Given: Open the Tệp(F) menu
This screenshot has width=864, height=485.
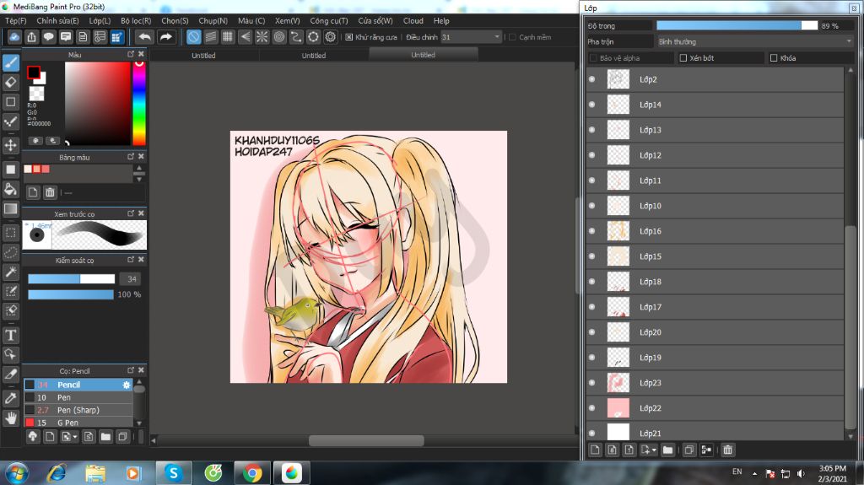Looking at the screenshot, I should pyautogui.click(x=15, y=21).
